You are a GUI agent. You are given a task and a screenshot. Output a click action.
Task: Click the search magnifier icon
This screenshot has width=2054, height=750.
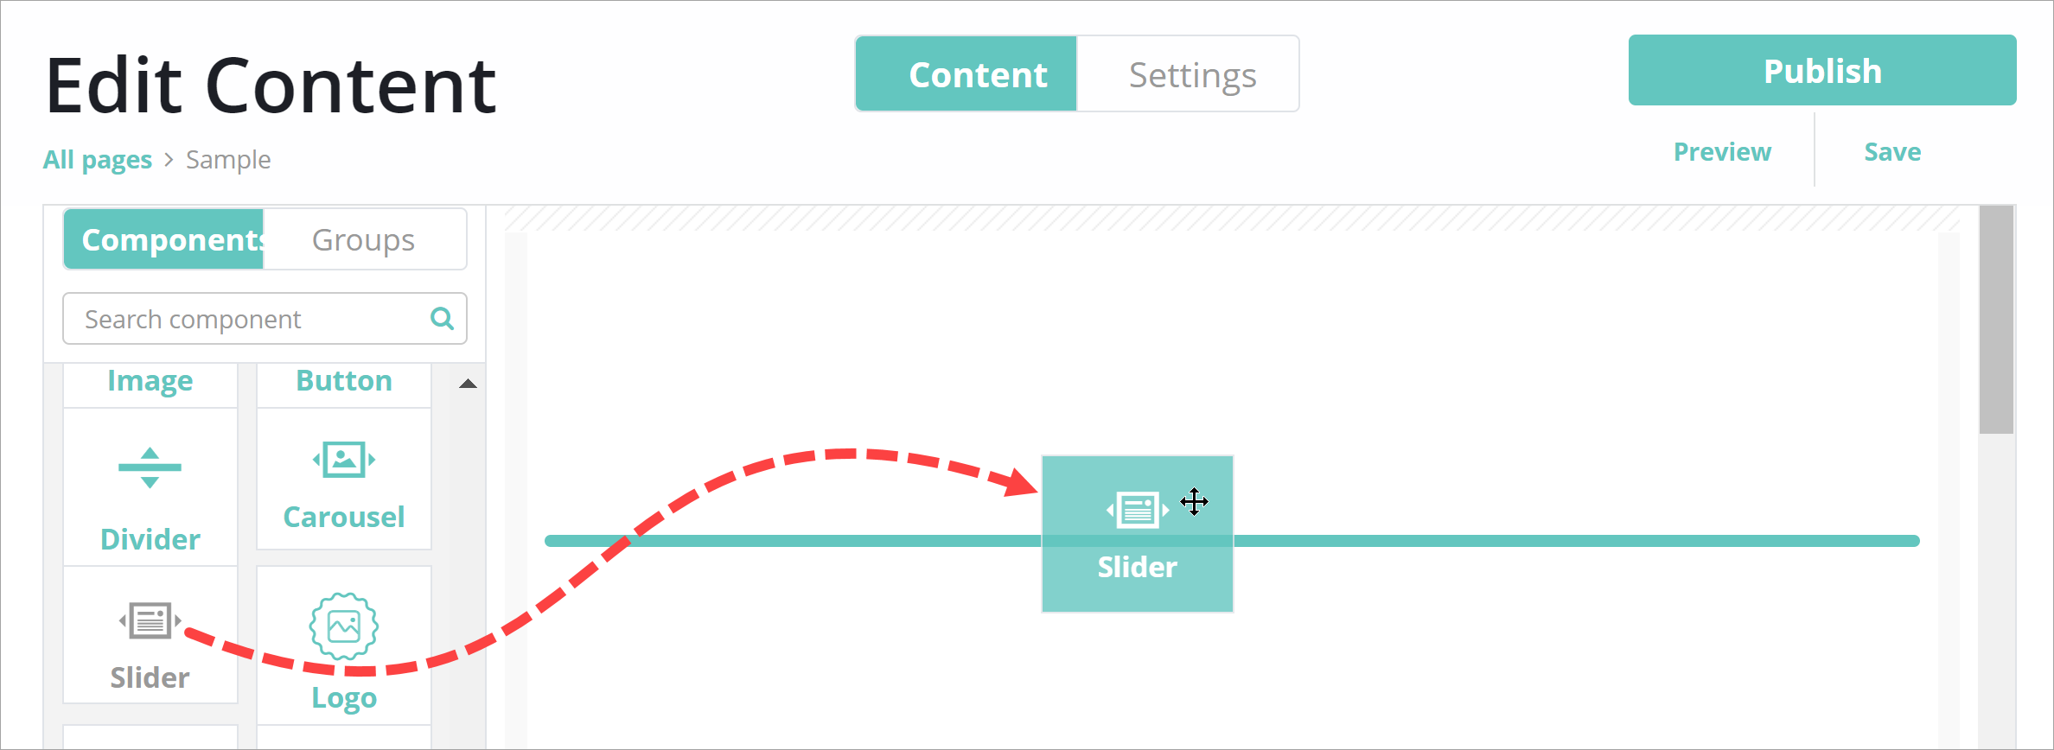click(442, 319)
